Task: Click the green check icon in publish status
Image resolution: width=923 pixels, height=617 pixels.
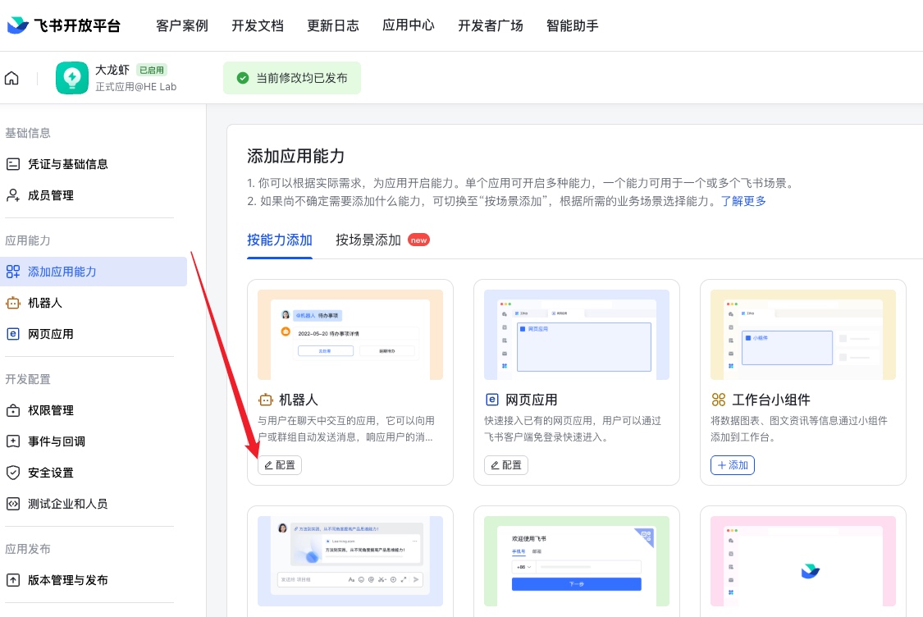Action: click(x=243, y=78)
